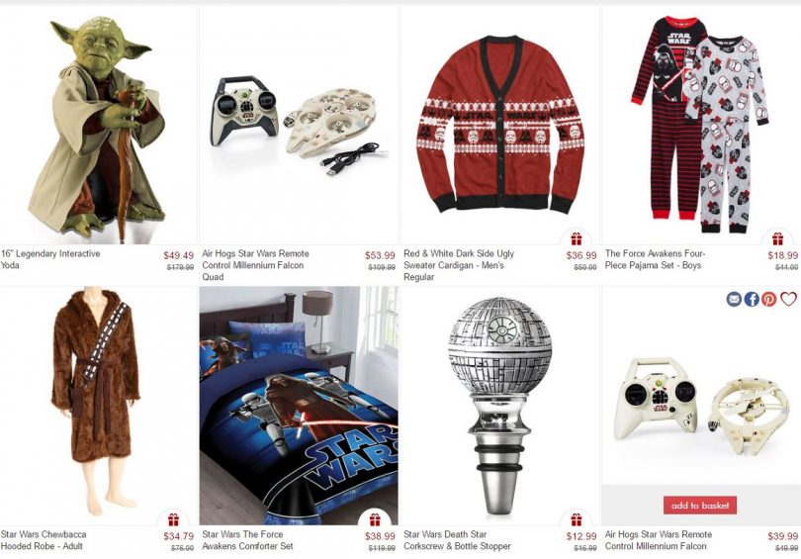Open Air Hogs Millennium Falcon Quad title

255,265
